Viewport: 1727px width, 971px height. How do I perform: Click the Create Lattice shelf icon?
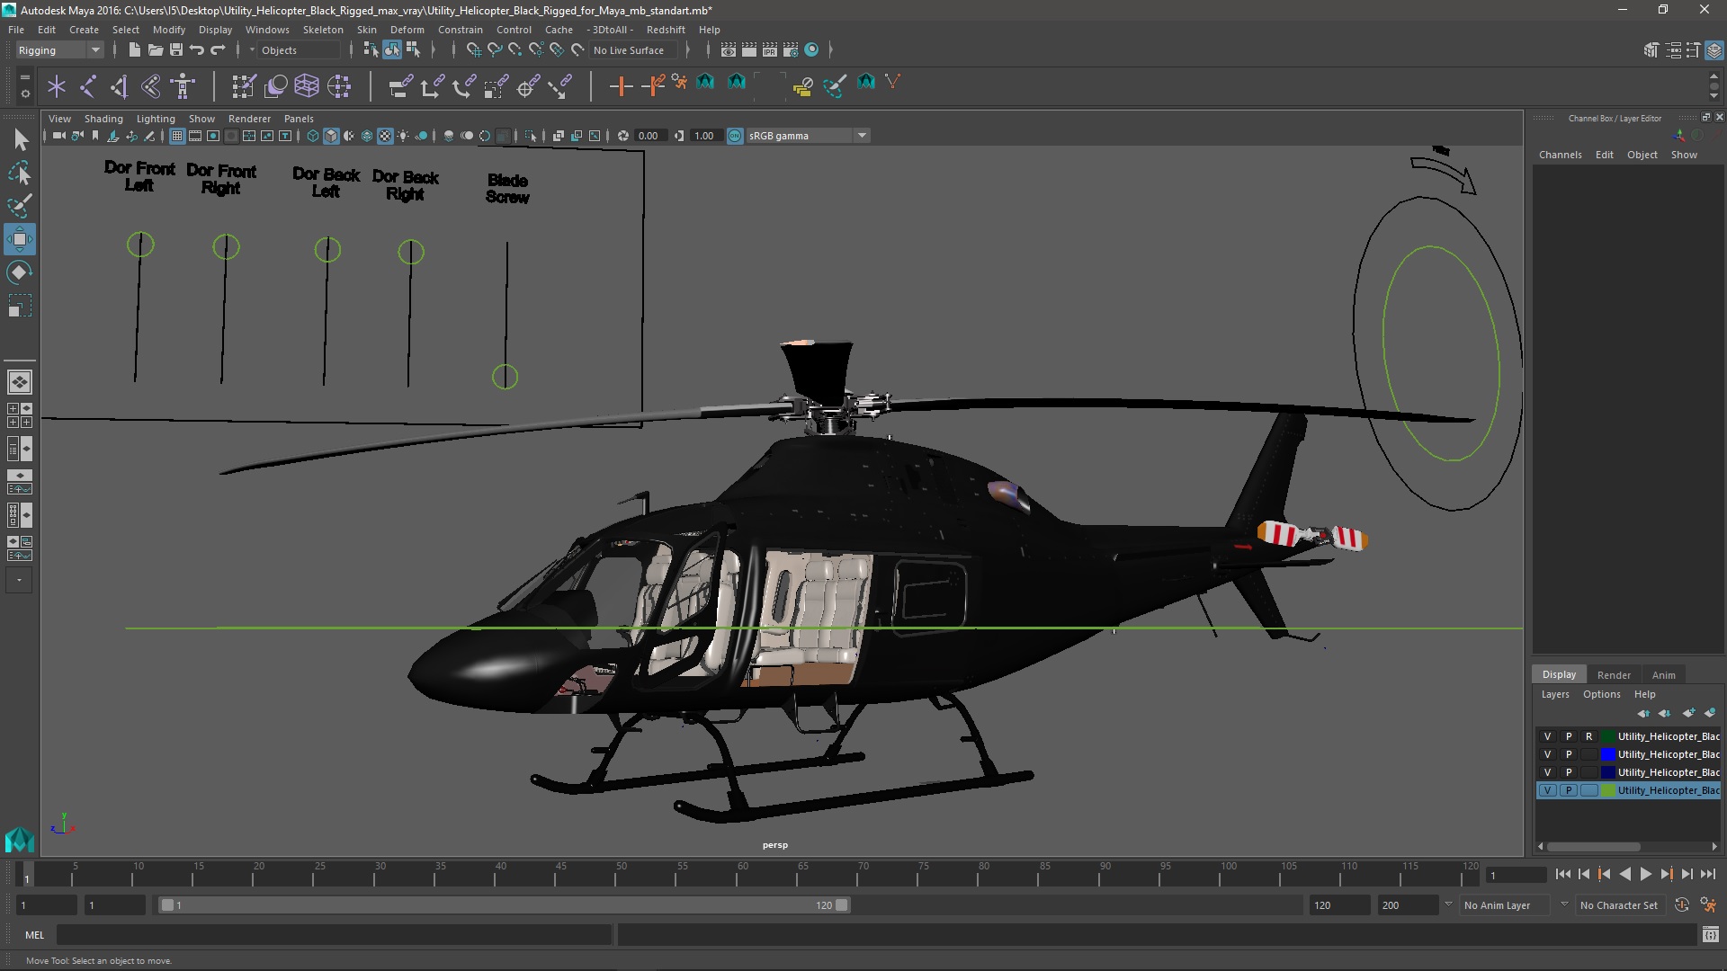click(x=307, y=86)
